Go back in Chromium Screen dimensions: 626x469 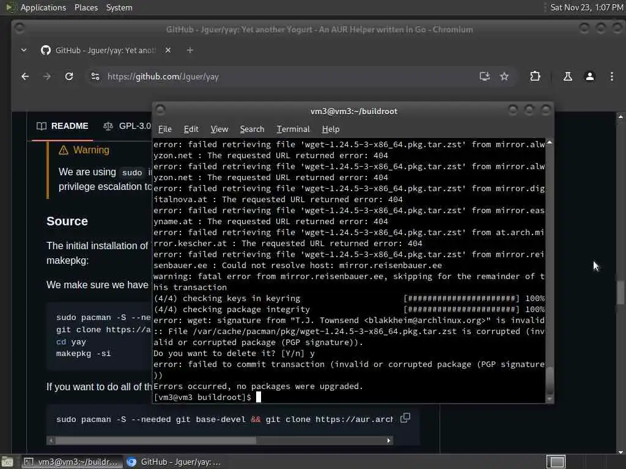(25, 76)
